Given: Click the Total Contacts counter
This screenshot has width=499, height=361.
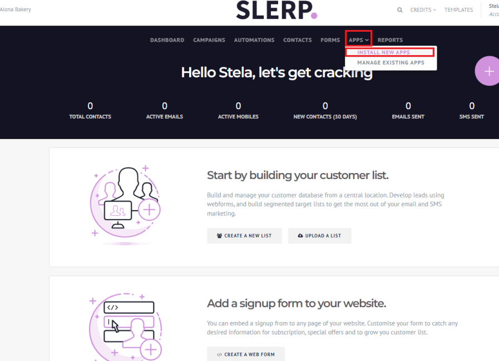Looking at the screenshot, I should (90, 111).
